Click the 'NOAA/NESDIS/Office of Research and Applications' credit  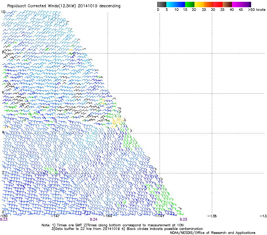click(213, 233)
